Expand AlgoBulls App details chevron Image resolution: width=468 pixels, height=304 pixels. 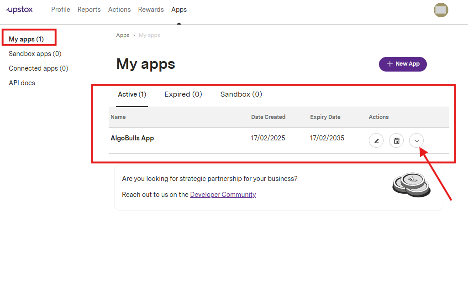pyautogui.click(x=416, y=141)
